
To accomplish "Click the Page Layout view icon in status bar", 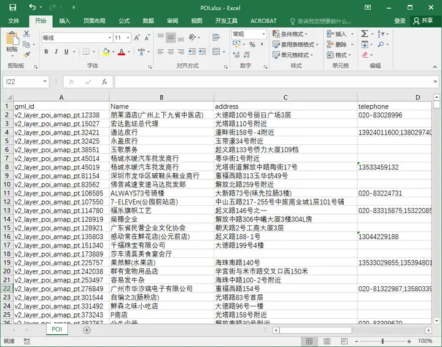I will click(327, 341).
